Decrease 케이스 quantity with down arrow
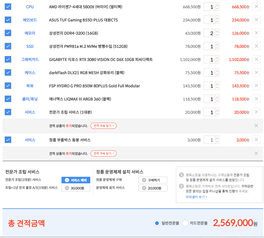This screenshot has width=264, height=238. pos(217,75)
